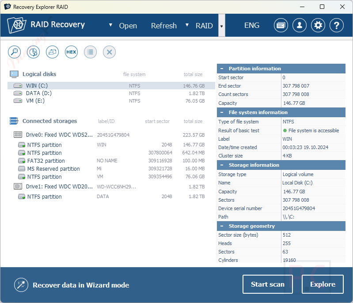Select the NTFS partition labeled VM
The width and height of the screenshot is (353, 303).
(x=111, y=176)
